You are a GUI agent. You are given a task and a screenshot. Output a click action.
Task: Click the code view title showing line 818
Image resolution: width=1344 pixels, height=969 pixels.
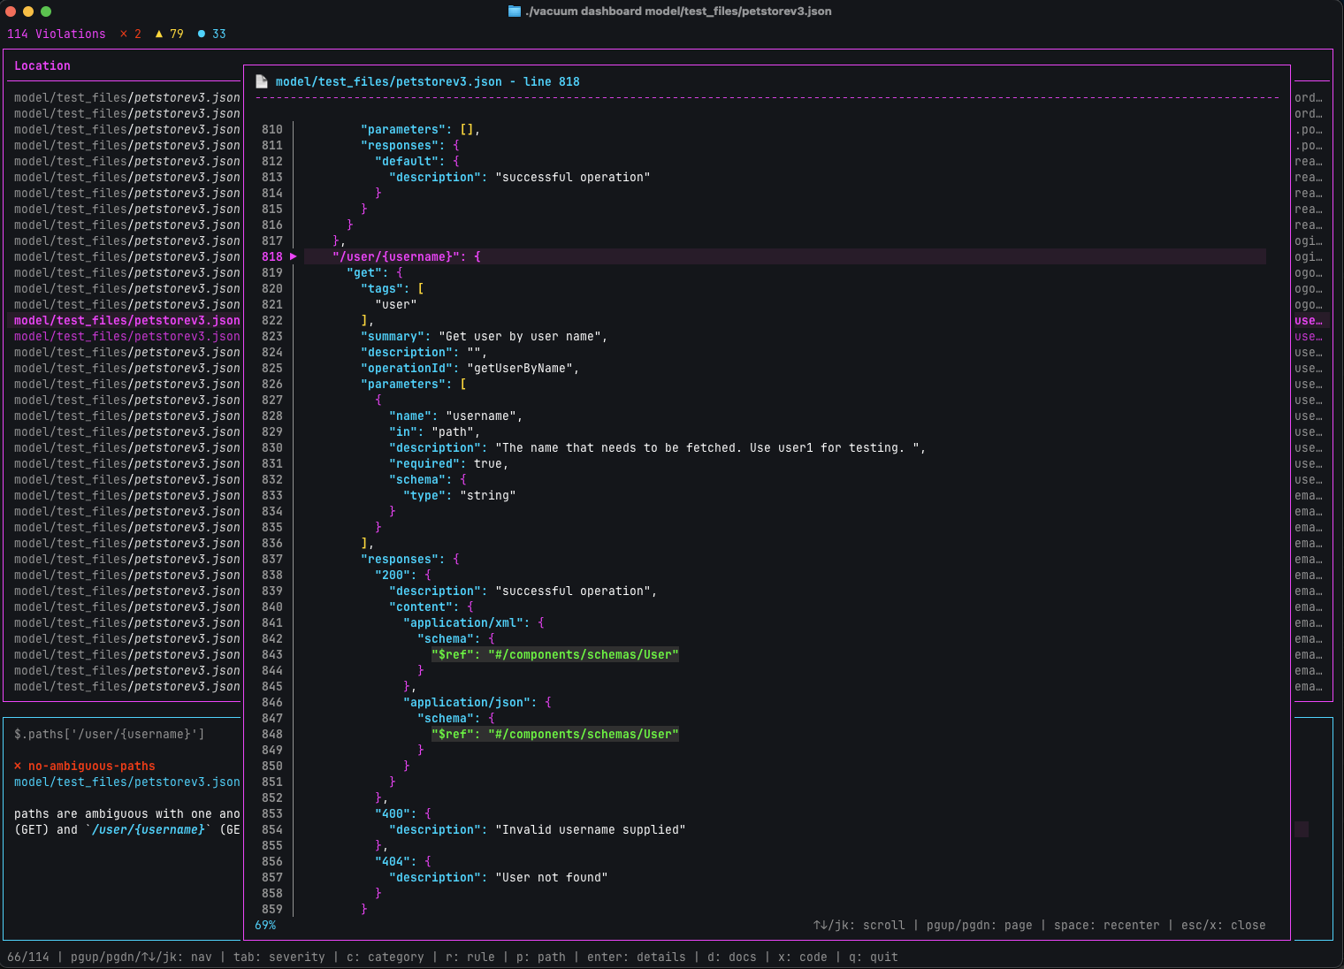(428, 81)
